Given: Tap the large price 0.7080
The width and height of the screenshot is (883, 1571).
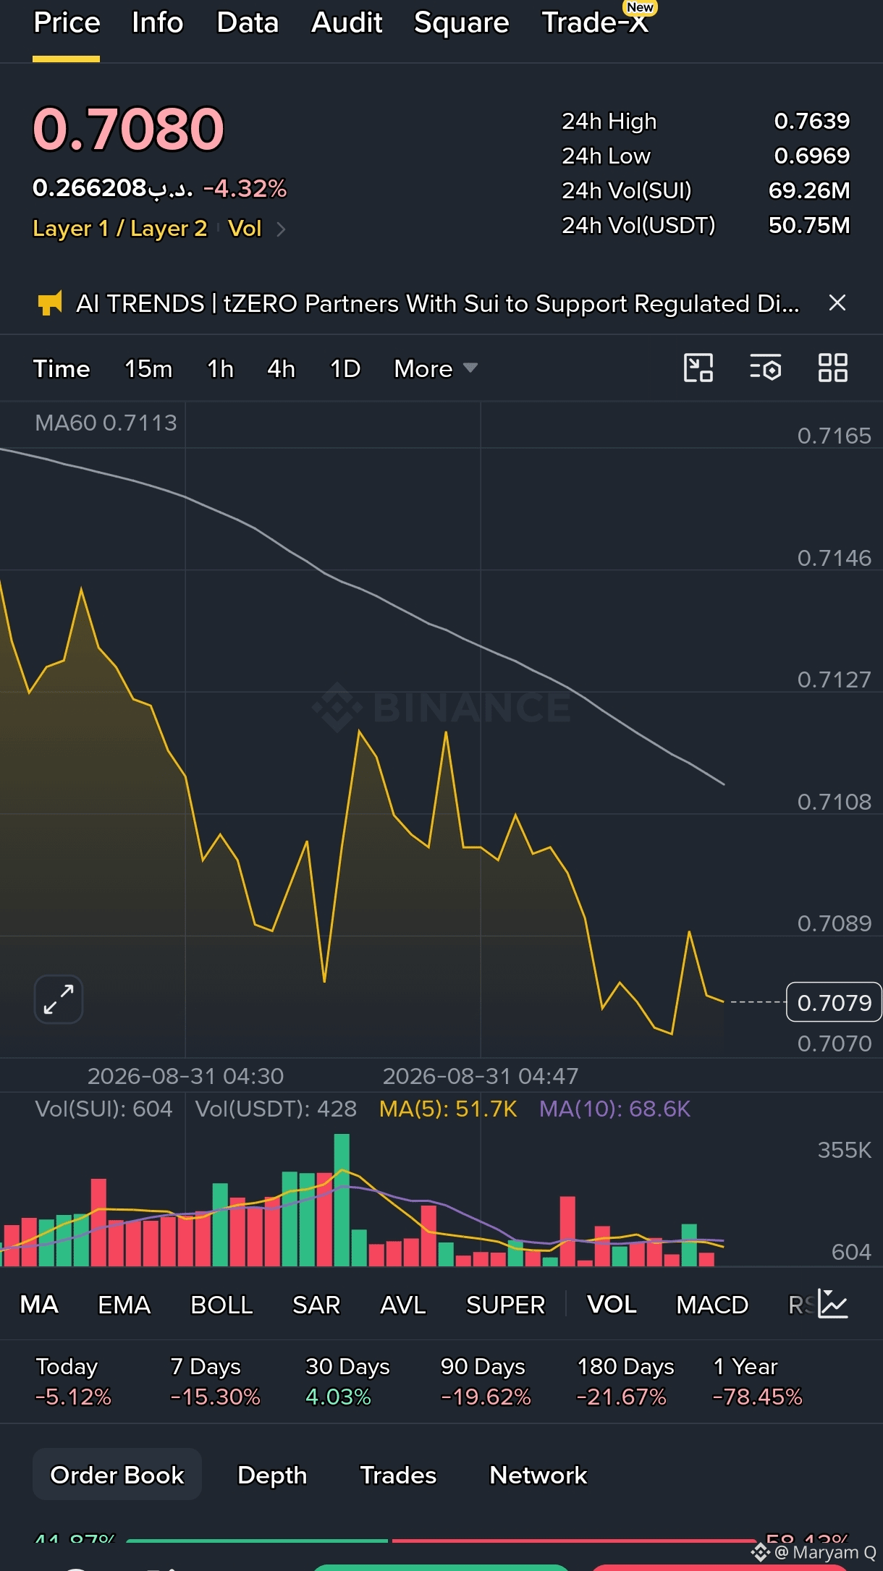Looking at the screenshot, I should point(129,129).
